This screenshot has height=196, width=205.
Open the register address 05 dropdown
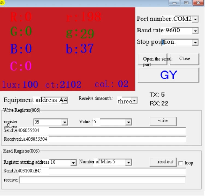click(65, 122)
